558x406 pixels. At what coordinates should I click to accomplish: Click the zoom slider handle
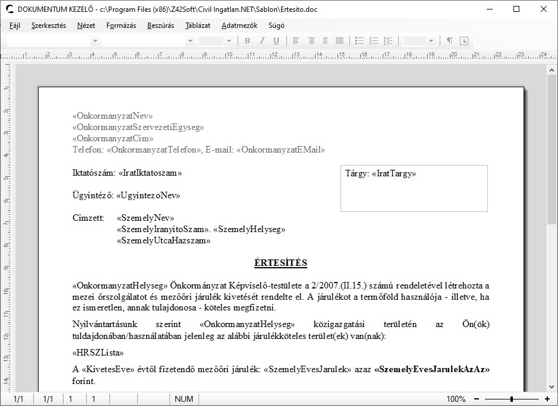(x=511, y=399)
